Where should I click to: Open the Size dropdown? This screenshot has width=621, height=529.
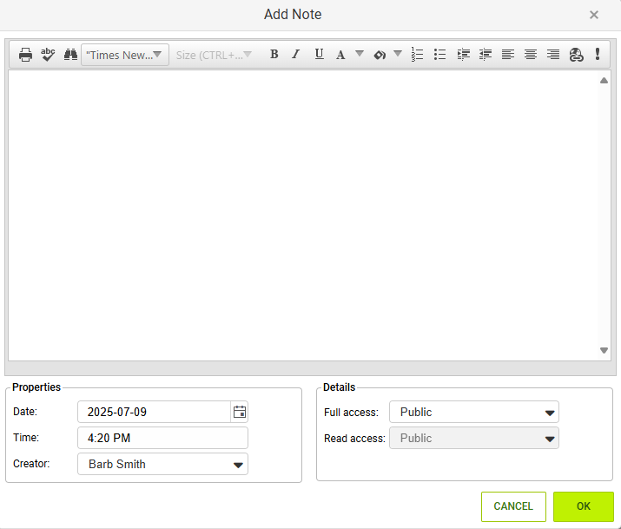click(214, 55)
